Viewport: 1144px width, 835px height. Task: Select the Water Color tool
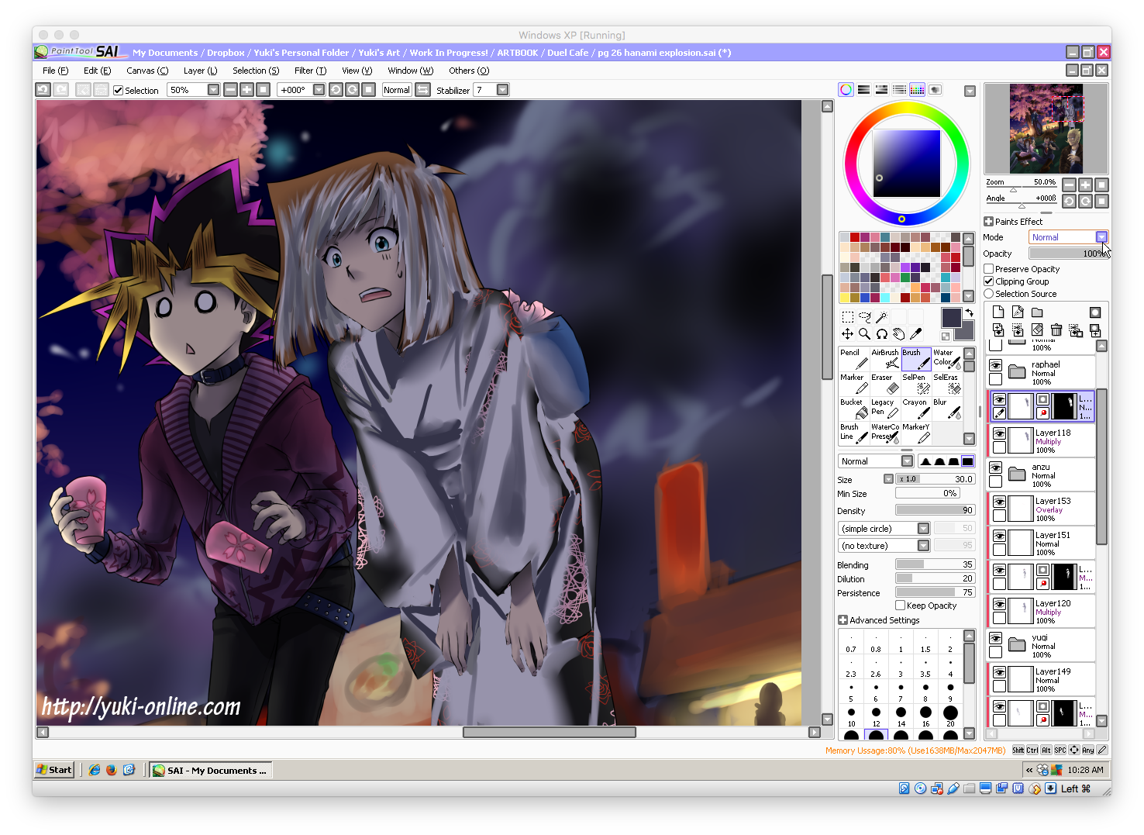tap(946, 358)
